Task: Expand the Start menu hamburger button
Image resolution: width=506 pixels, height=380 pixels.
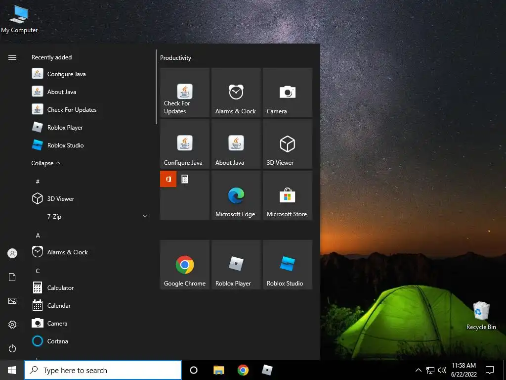Action: click(x=12, y=57)
